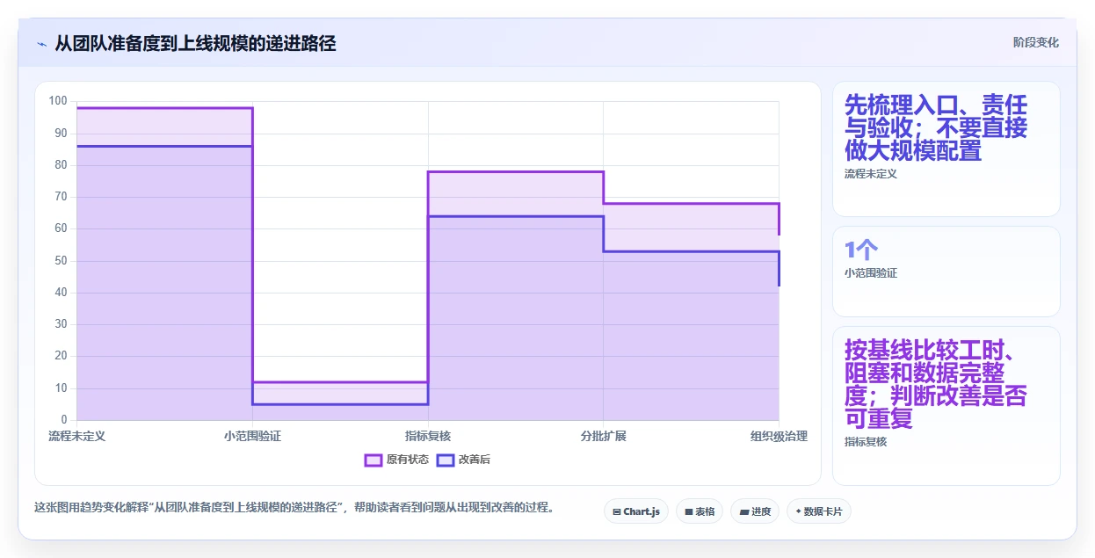This screenshot has height=558, width=1095.
Task: Click the 分批扩展 axis label
Action: click(x=603, y=436)
